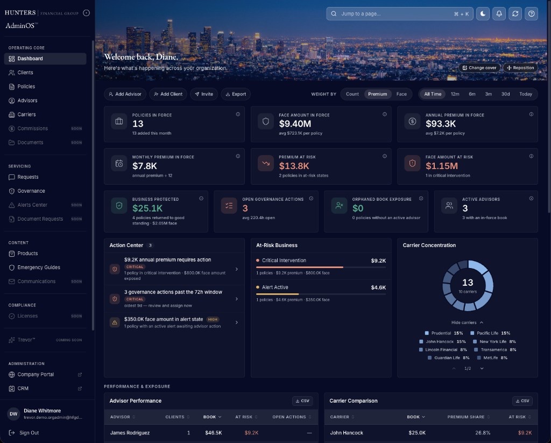Viewport: 551px width, 443px height.
Task: Click the Alert Active progress bar
Action: click(x=321, y=294)
